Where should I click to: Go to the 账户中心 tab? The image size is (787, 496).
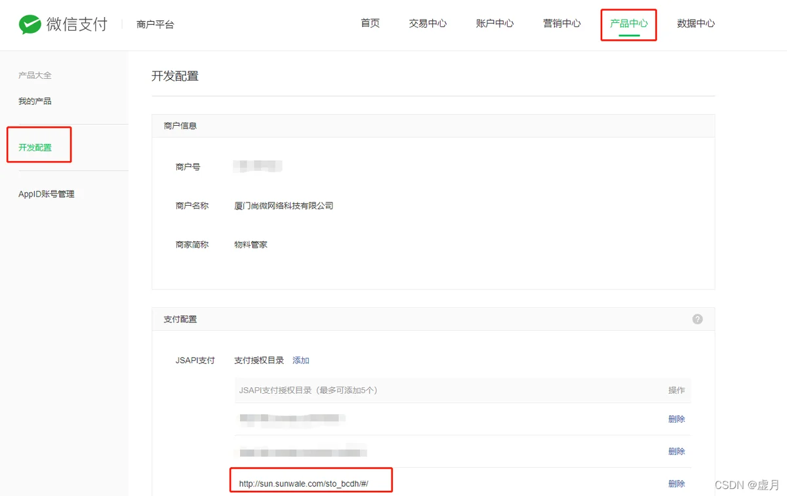(494, 23)
